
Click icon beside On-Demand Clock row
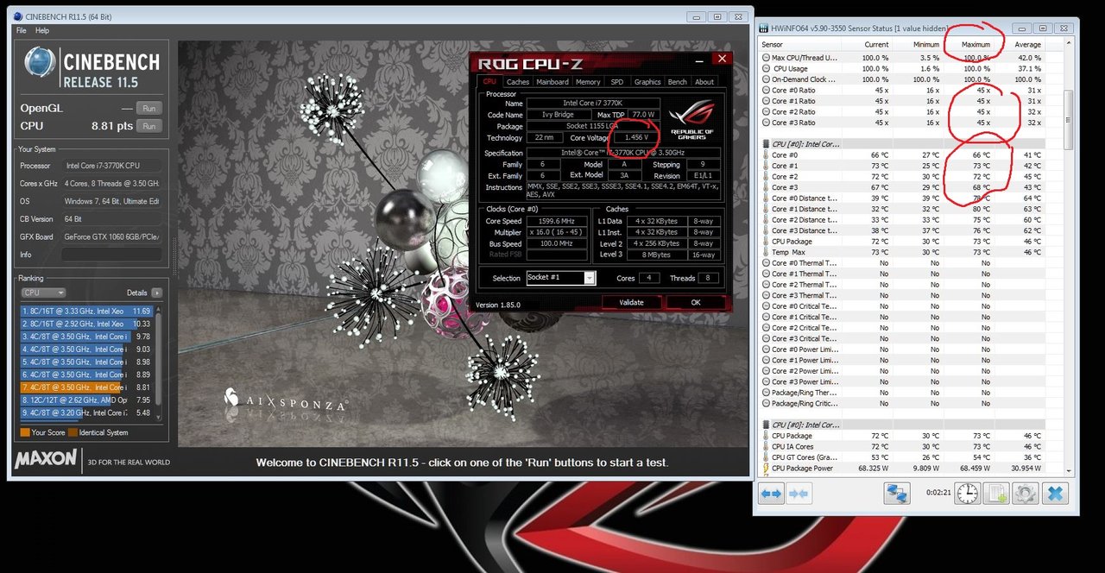[766, 79]
